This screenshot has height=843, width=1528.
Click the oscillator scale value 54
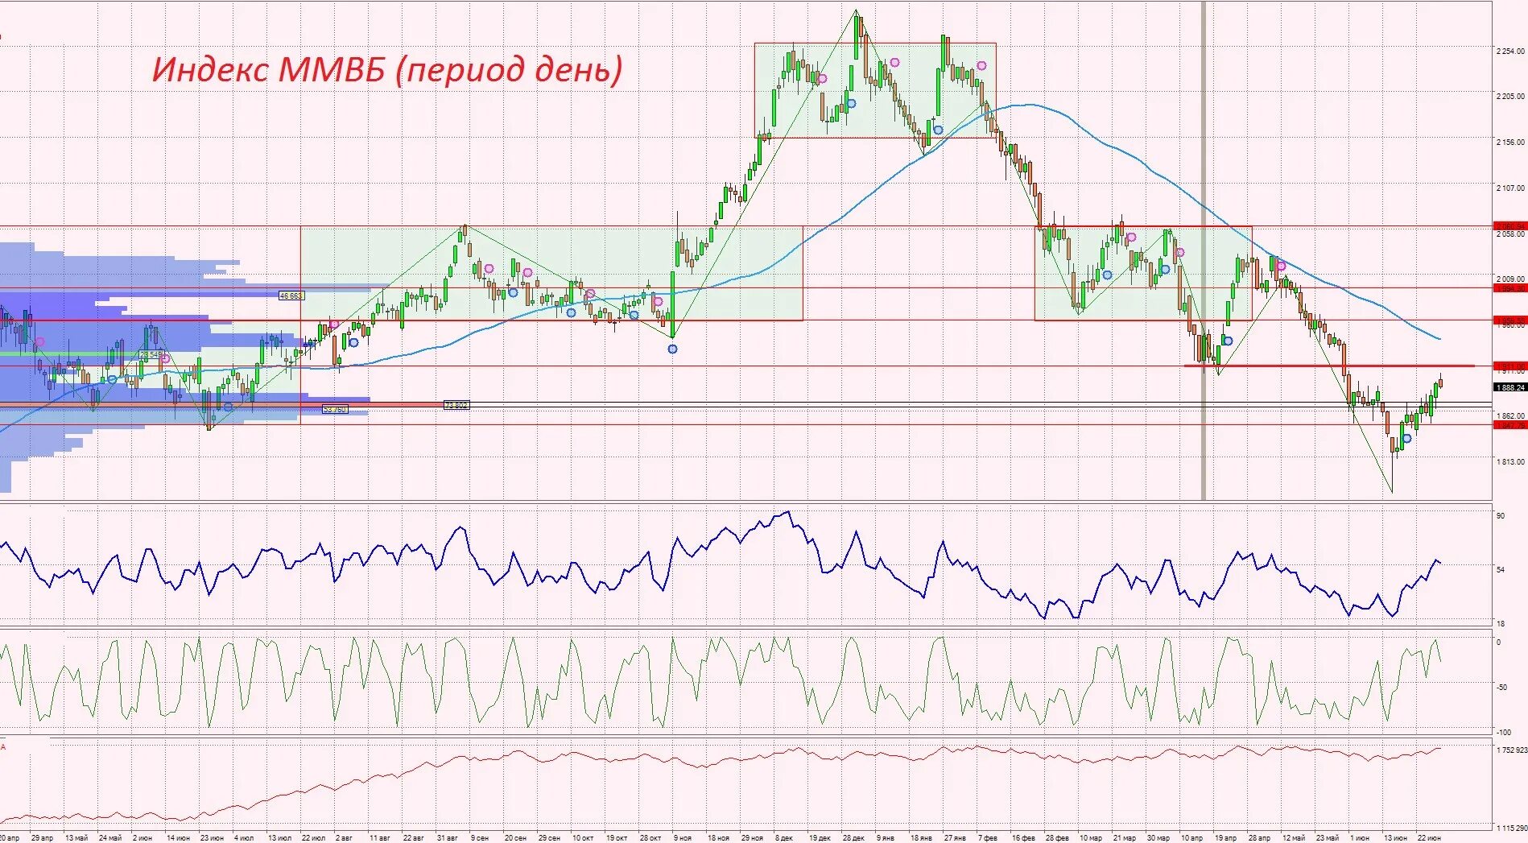(x=1500, y=569)
